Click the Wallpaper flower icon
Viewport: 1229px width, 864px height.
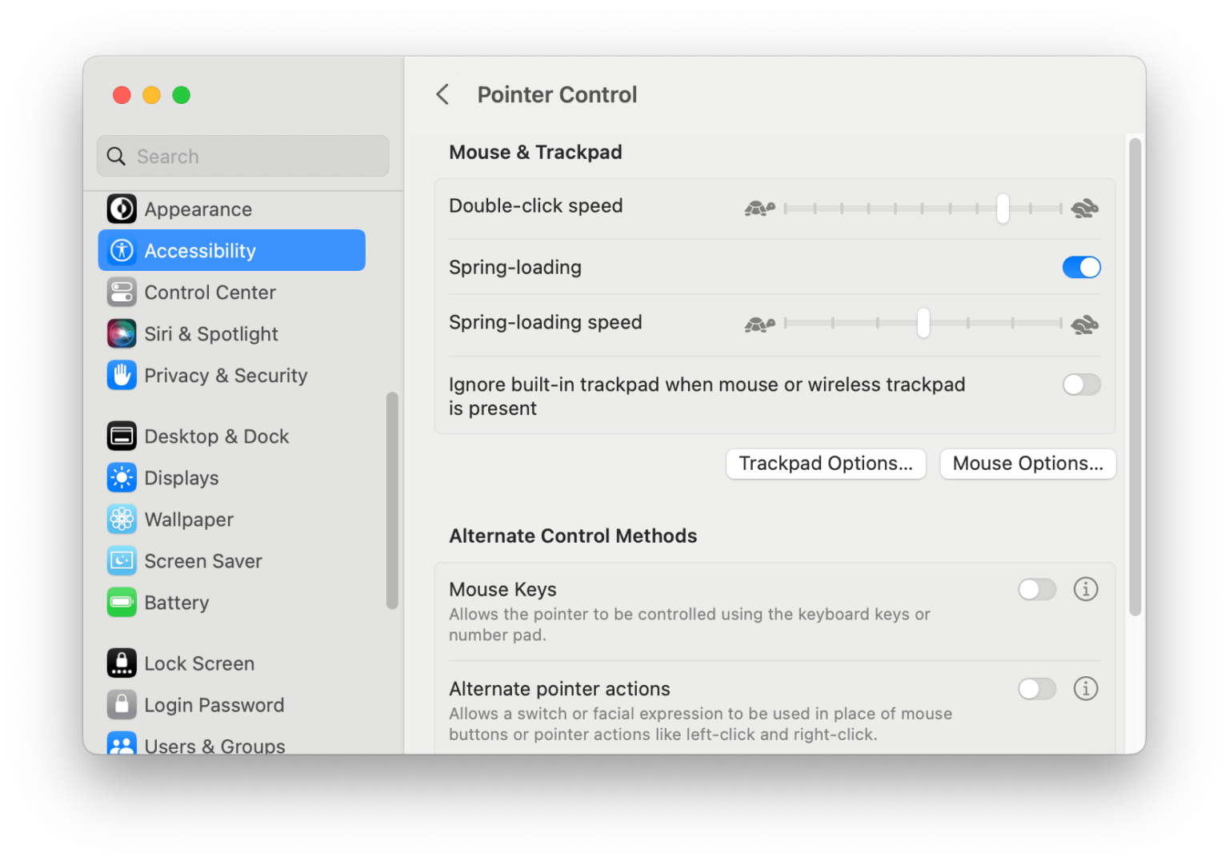click(x=122, y=520)
